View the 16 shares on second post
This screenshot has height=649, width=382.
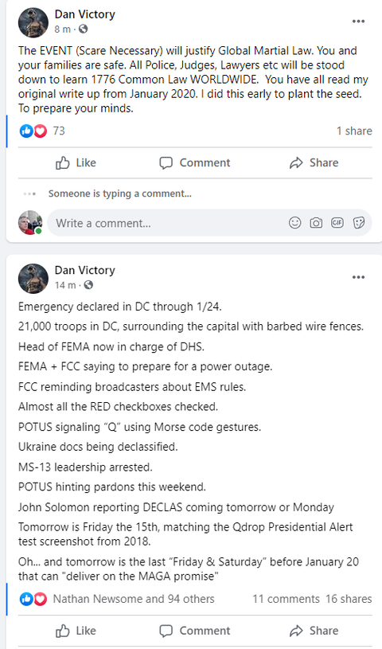(349, 599)
